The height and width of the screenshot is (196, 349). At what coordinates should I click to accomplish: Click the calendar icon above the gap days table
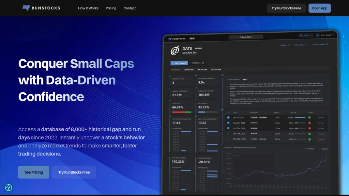point(222,109)
